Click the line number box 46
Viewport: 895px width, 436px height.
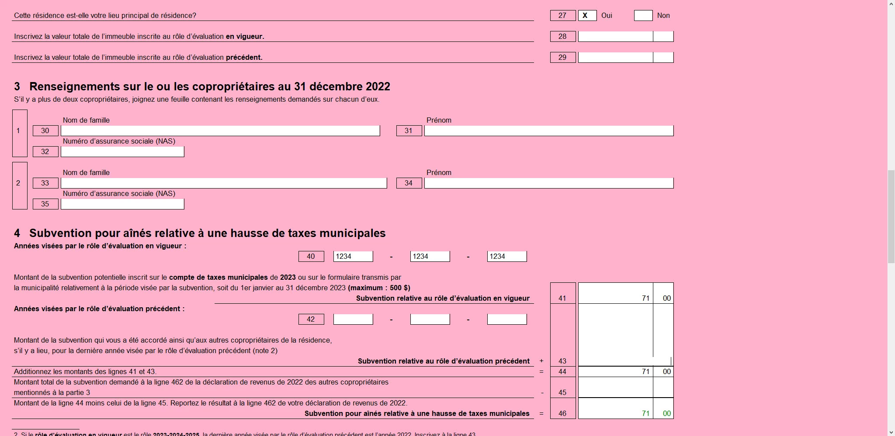click(x=563, y=409)
